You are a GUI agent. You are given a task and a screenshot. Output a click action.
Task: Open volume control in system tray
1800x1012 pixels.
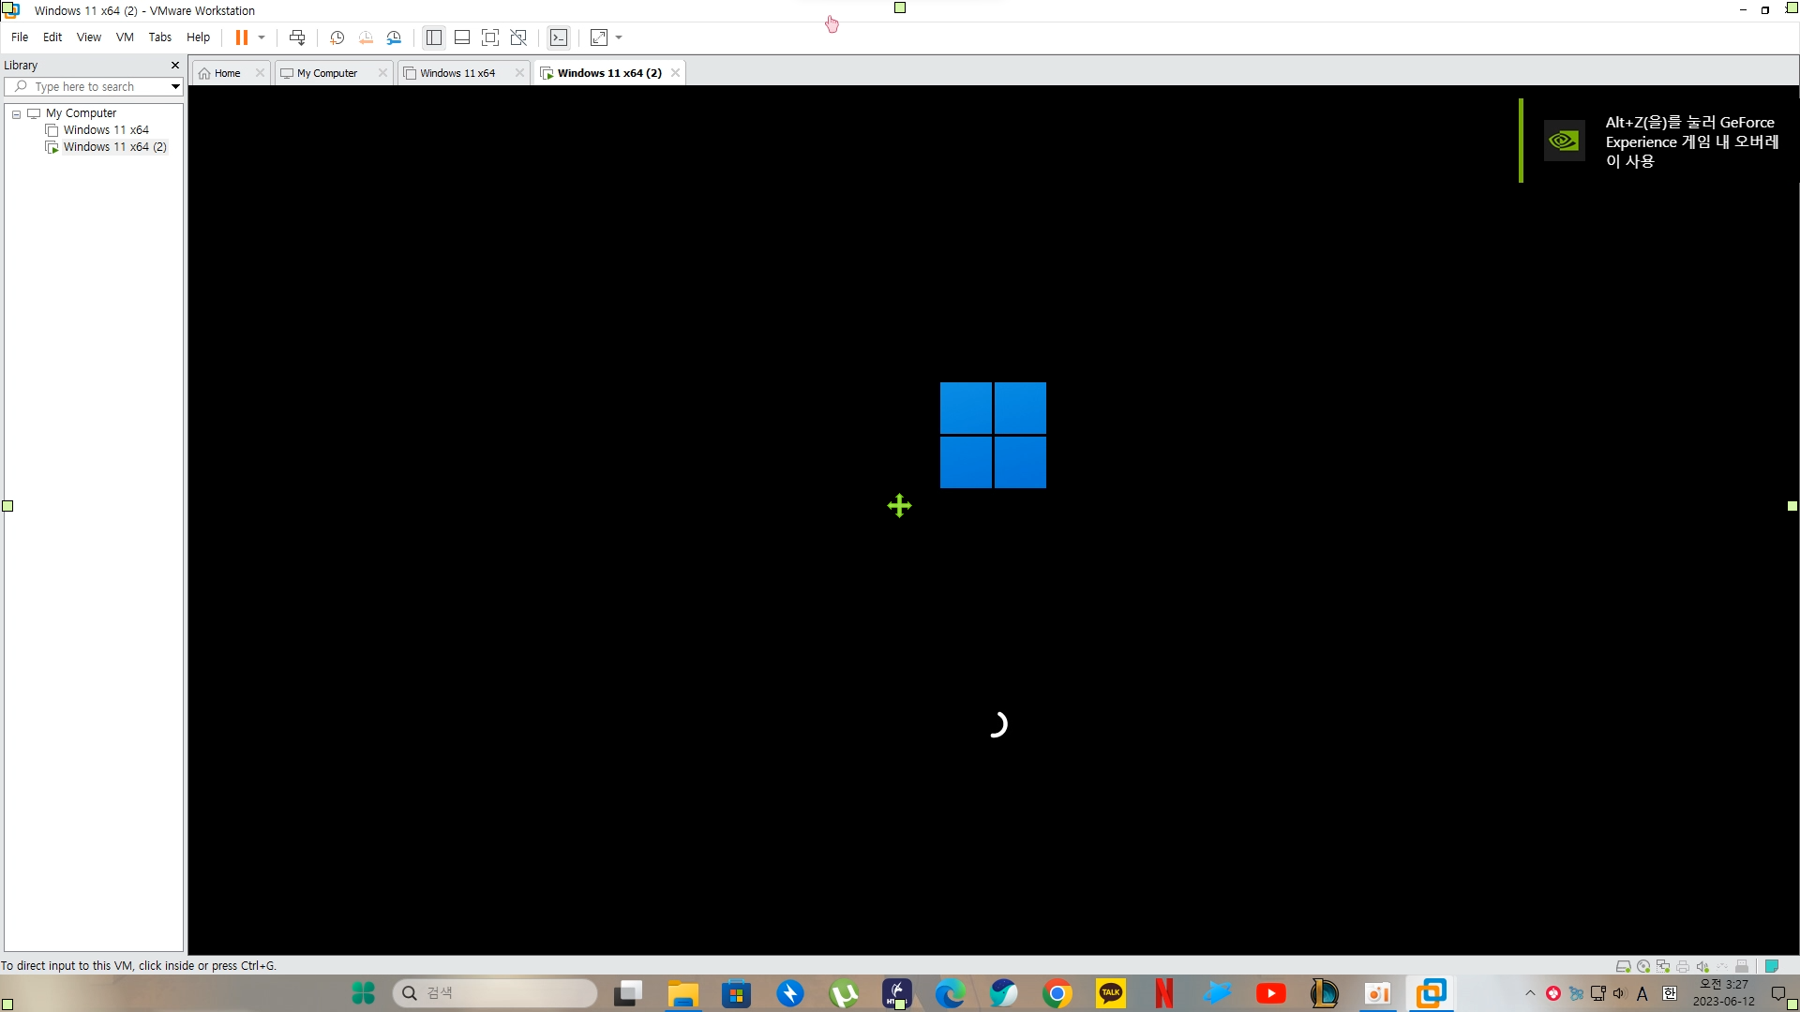click(x=1619, y=993)
